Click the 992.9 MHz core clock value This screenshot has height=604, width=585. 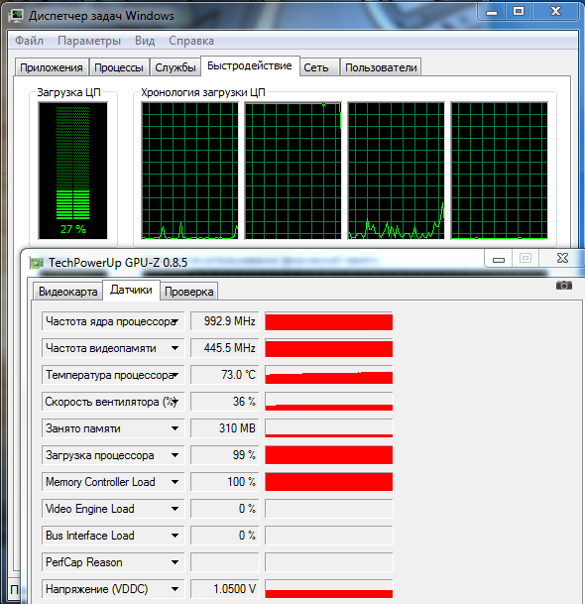pyautogui.click(x=225, y=321)
